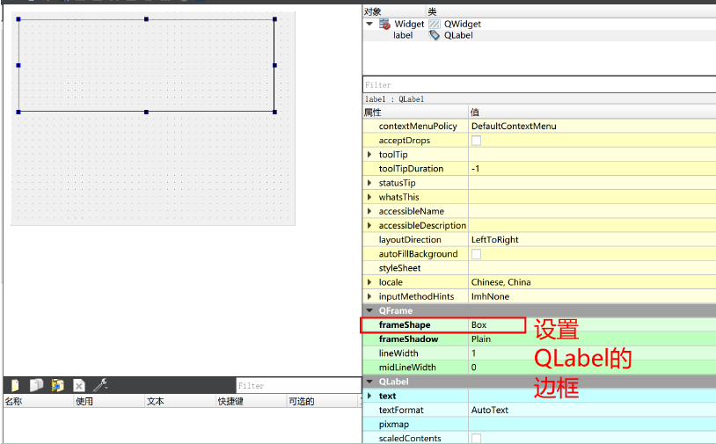Viewport: 716px width, 444px height.
Task: Select the pixmap property row
Action: pos(539,424)
